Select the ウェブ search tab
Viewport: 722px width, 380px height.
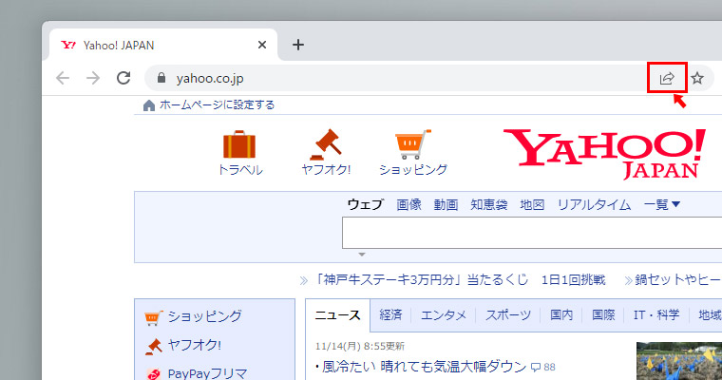(365, 204)
